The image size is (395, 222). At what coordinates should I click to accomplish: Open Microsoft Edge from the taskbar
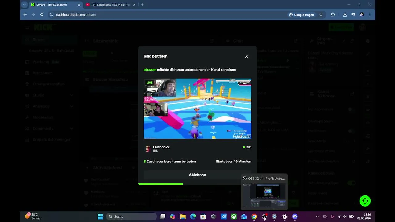[193, 216]
